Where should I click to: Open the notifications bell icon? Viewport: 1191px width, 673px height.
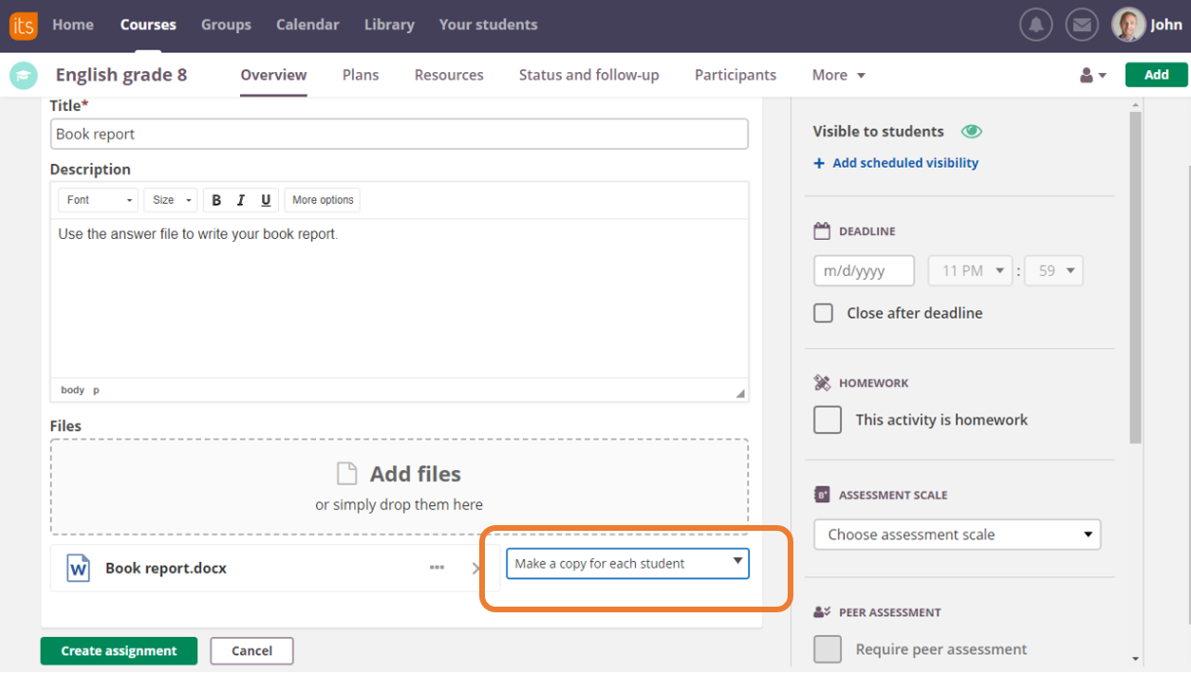[1036, 26]
